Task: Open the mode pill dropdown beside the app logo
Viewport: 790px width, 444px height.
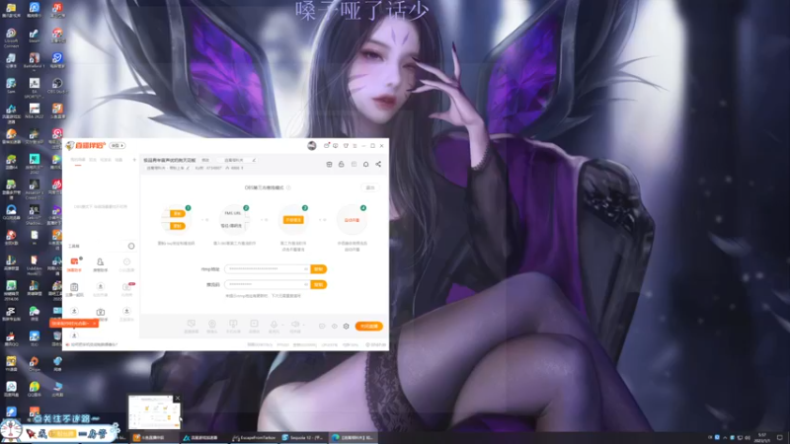Action: [118, 145]
